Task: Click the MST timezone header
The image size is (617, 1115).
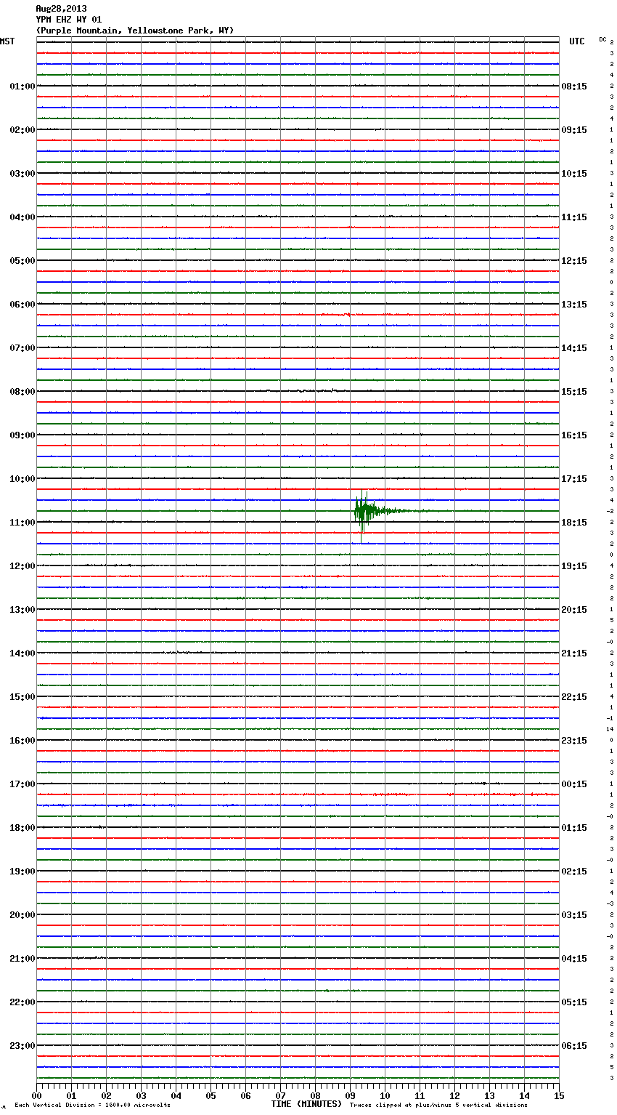Action: point(7,41)
